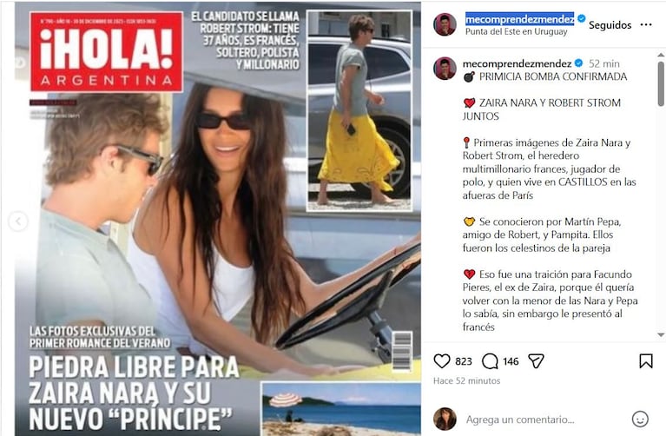
Task: Click the caption scrollbar thumb
Action: (x=661, y=83)
